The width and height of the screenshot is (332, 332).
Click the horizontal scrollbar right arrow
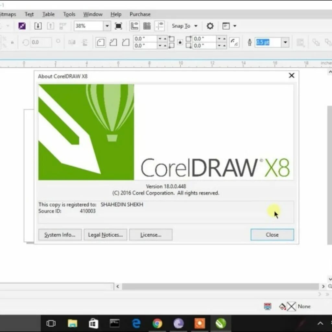click(323, 287)
